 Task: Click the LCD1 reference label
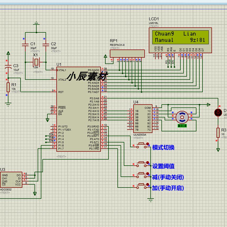click(154, 19)
